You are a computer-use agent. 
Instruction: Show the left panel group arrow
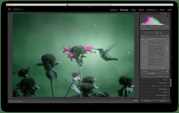pyautogui.click(x=7, y=58)
